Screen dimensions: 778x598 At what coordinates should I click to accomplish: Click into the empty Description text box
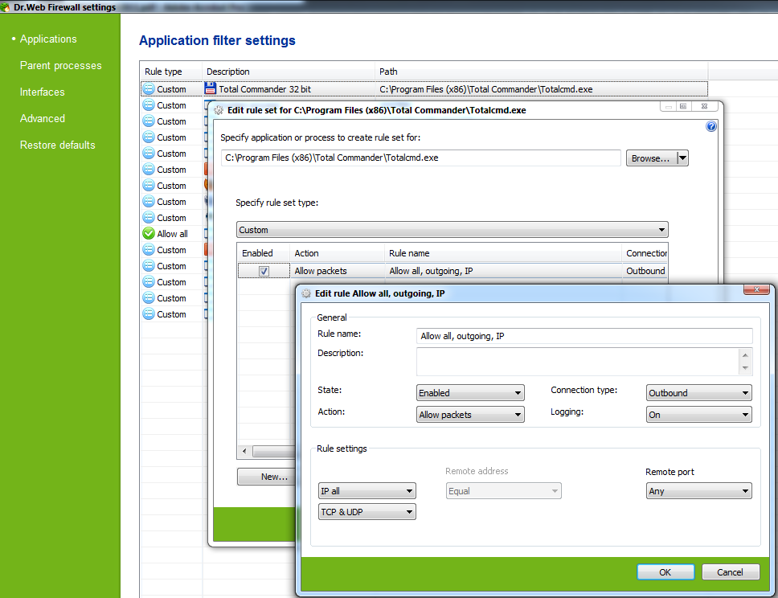(x=578, y=362)
